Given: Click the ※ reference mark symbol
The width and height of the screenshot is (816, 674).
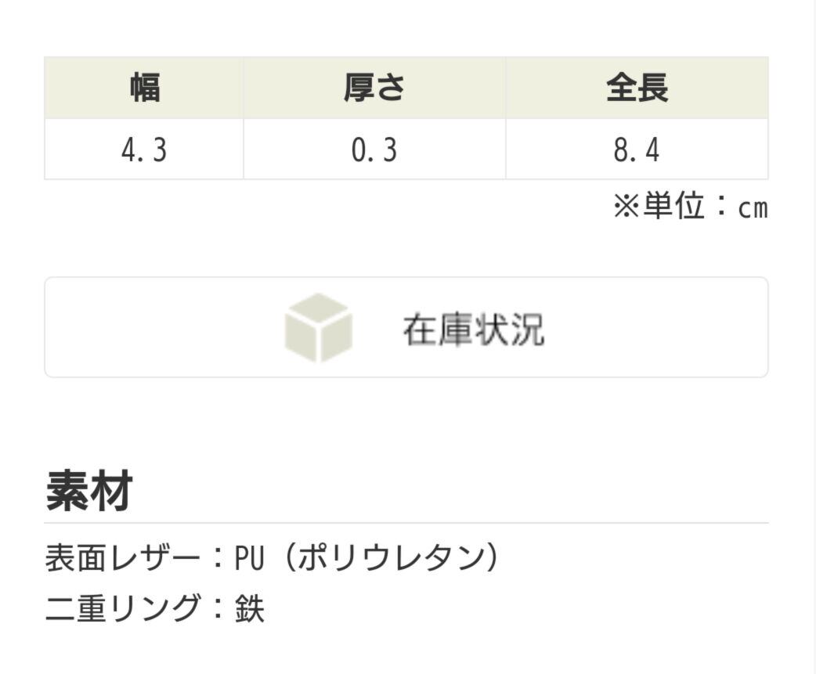Looking at the screenshot, I should click(x=626, y=207).
